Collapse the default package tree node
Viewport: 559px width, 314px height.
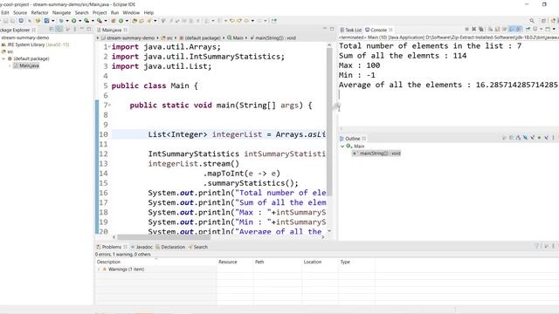3,58
